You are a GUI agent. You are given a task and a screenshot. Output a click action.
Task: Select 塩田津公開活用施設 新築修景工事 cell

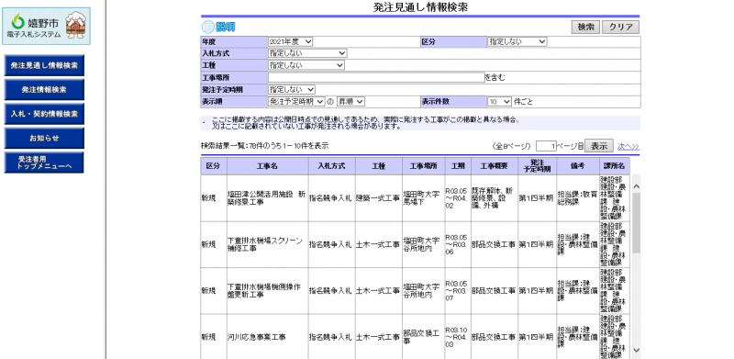click(267, 198)
